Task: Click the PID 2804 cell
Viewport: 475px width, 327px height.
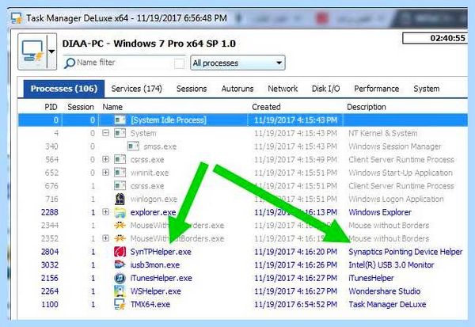Action: coord(50,252)
